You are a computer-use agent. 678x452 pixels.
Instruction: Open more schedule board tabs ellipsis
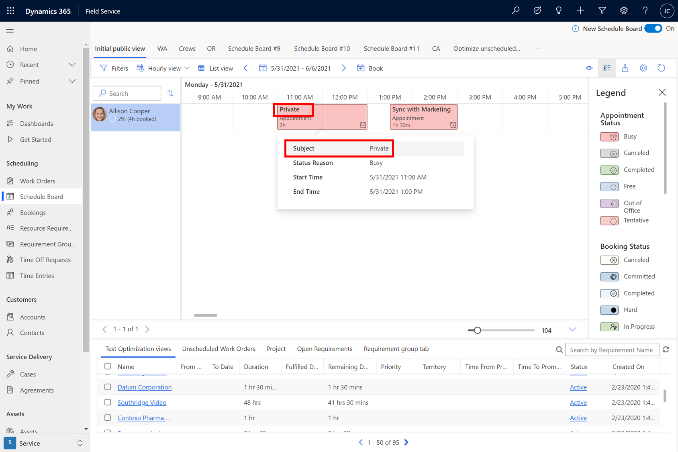pyautogui.click(x=539, y=48)
